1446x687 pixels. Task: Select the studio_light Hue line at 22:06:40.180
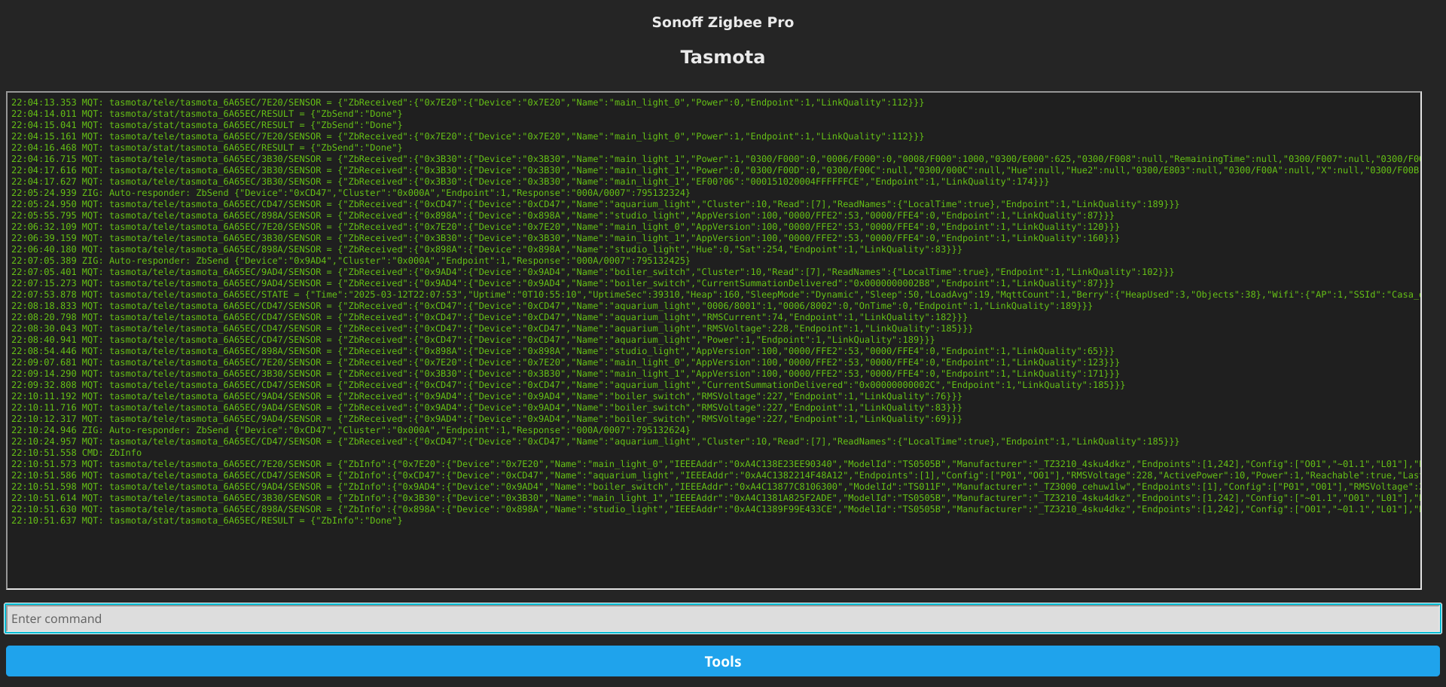click(x=487, y=249)
